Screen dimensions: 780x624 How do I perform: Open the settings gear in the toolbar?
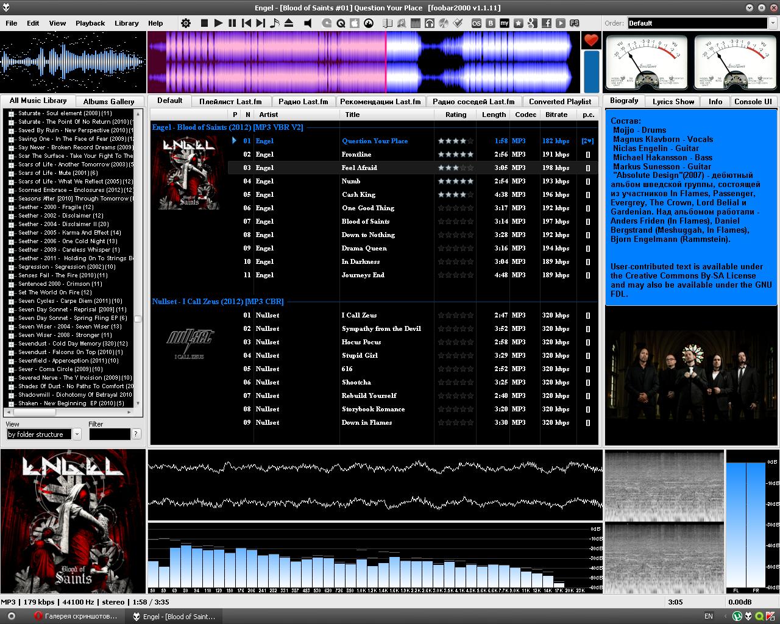186,23
